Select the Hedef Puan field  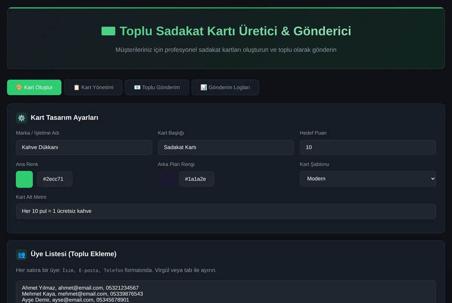pyautogui.click(x=368, y=147)
